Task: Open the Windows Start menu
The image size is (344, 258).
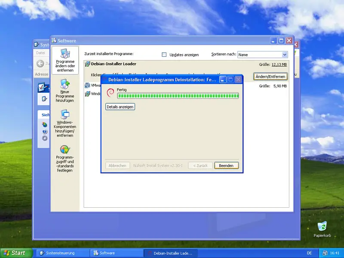Action: click(16, 253)
